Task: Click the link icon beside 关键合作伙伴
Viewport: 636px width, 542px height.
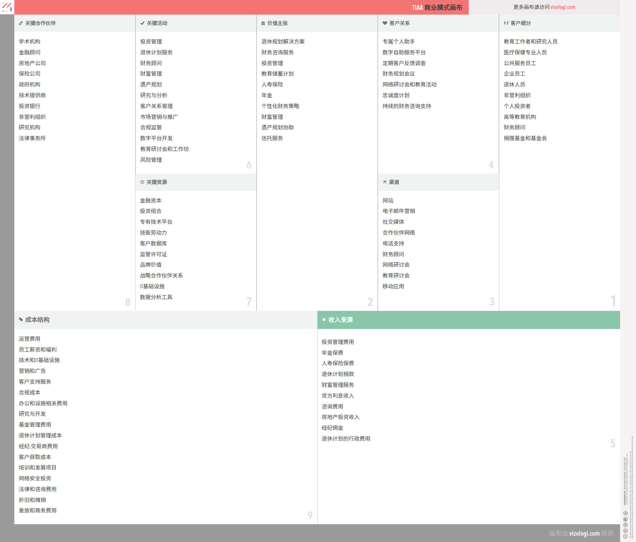Action: coord(21,23)
